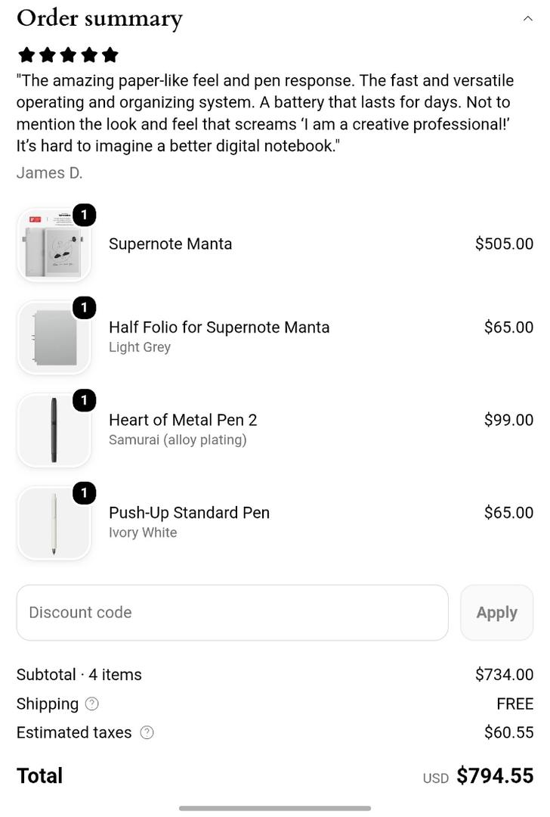The image size is (550, 817).
Task: Focus the Discount code input field
Action: pos(232,612)
